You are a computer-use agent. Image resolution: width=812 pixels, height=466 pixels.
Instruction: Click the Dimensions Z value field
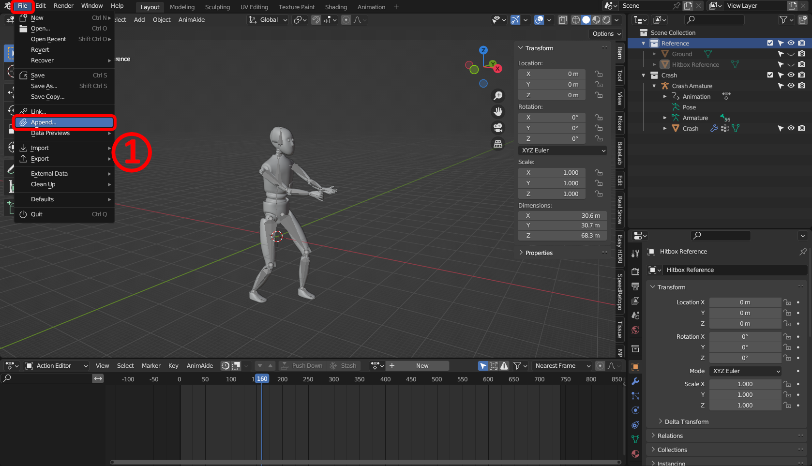tap(562, 236)
